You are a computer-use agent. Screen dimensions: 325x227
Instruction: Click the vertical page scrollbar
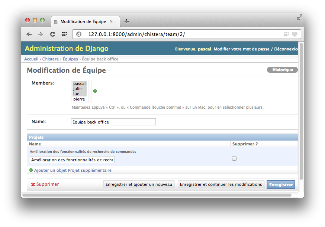301,111
